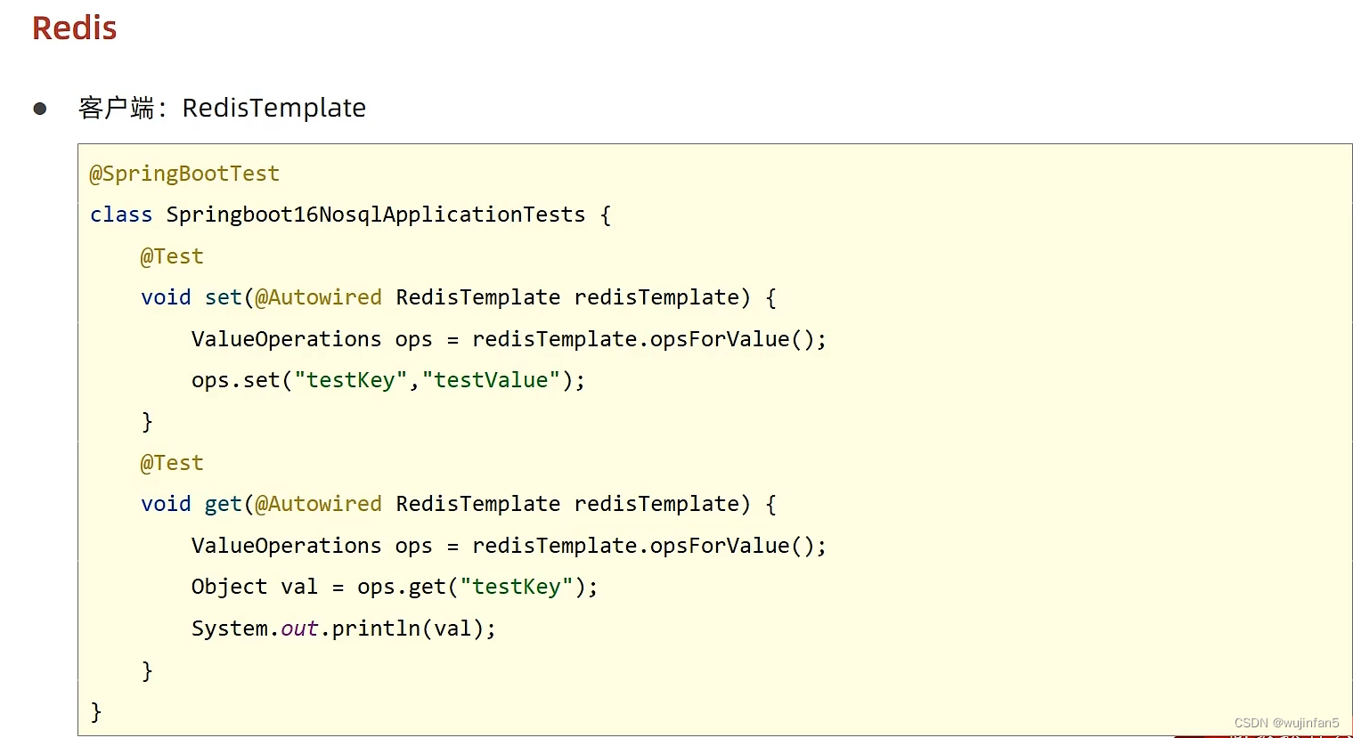Open the CSDN @wujinfan5 watermark link
The width and height of the screenshot is (1353, 738).
coord(1284,723)
